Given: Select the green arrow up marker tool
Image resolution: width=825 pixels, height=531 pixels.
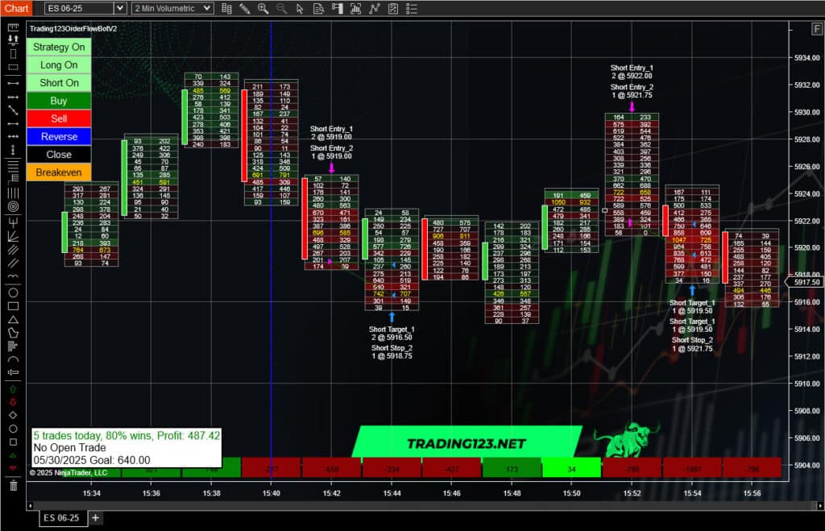Looking at the screenshot, I should [13, 389].
